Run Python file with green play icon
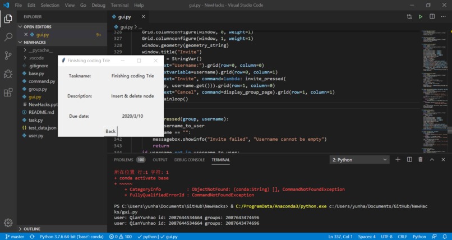The width and height of the screenshot is (452, 240). click(x=421, y=17)
